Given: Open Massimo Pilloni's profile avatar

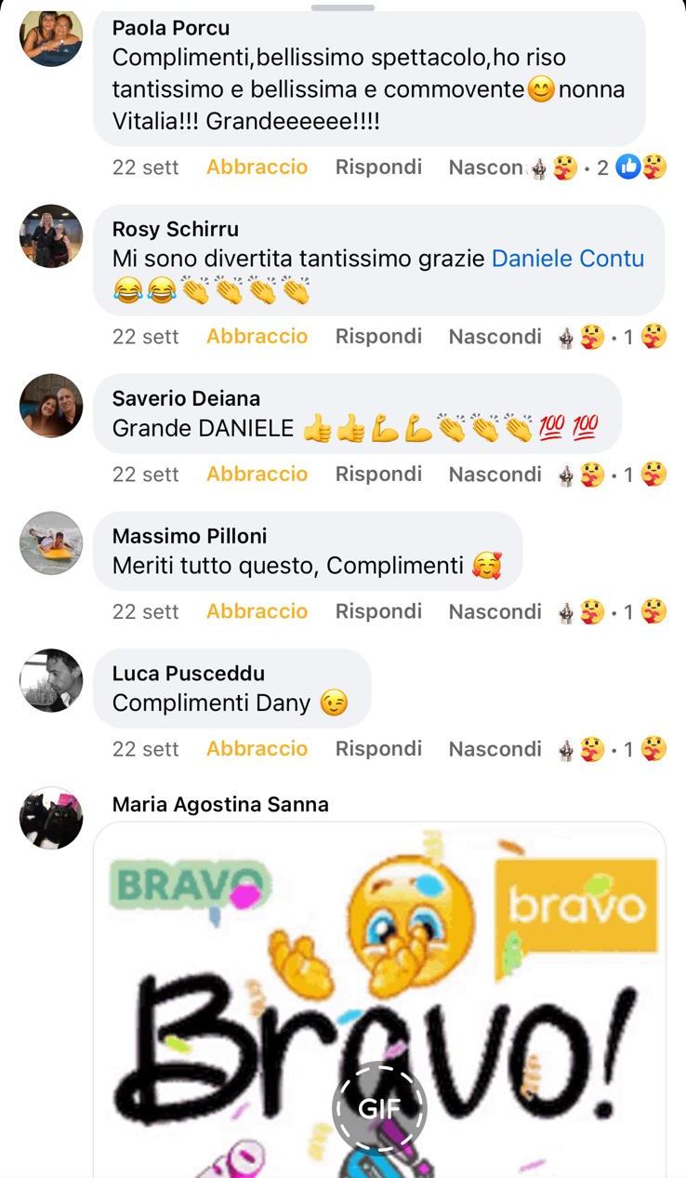Looking at the screenshot, I should point(51,542).
